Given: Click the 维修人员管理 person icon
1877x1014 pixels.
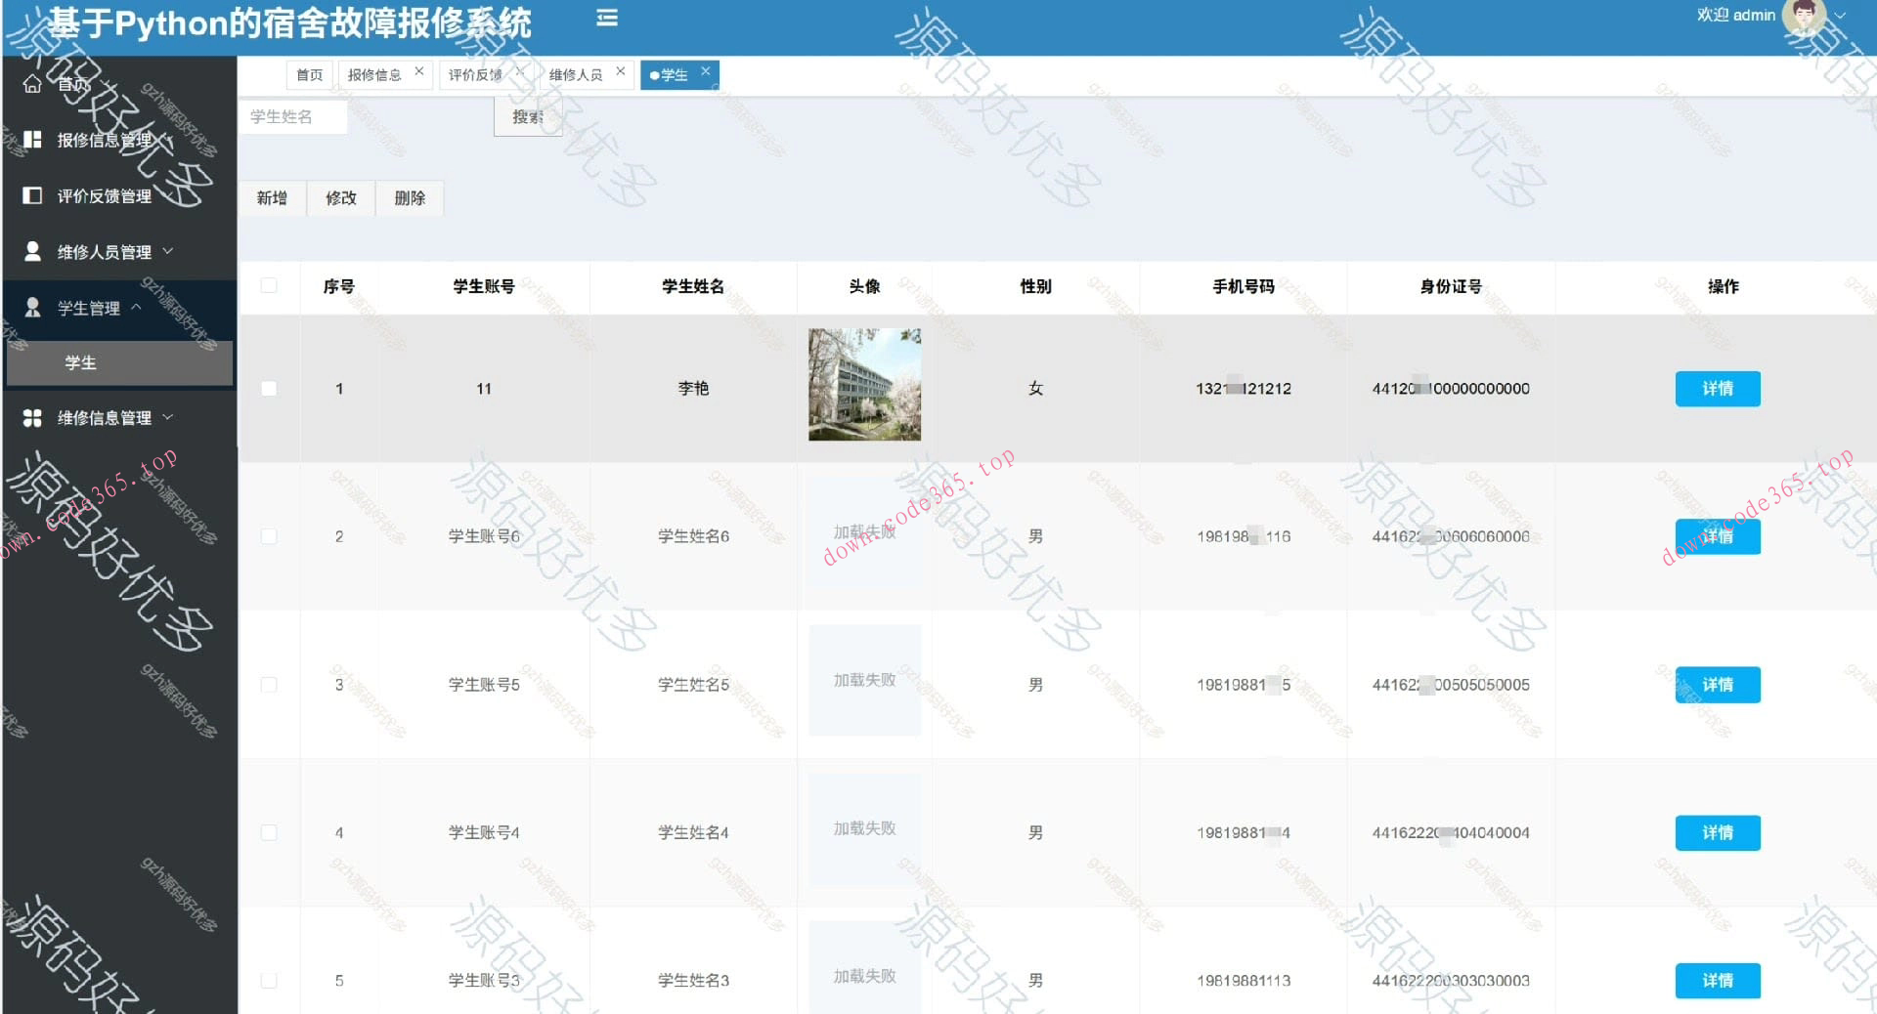Looking at the screenshot, I should (32, 251).
